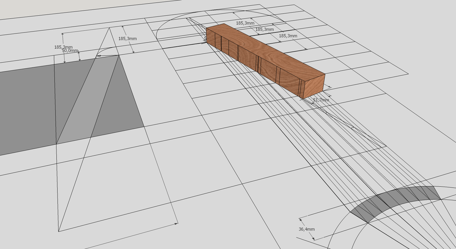Click the rightmost 185,3mm label above the wooden block
The width and height of the screenshot is (456, 249).
tap(288, 35)
